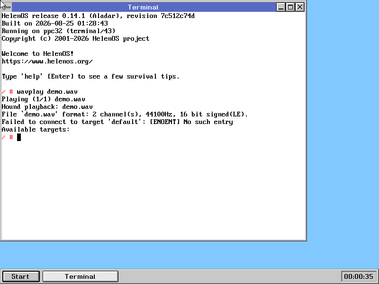
Task: Click the 'Built on 2026-08-25' line
Action: (54, 23)
